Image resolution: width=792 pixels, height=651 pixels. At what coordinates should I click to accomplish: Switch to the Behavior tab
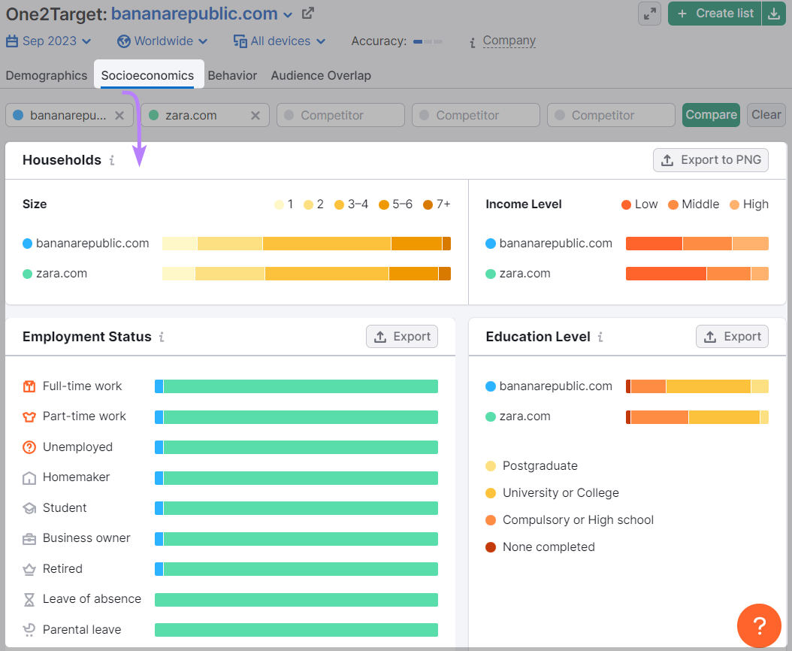(x=232, y=75)
